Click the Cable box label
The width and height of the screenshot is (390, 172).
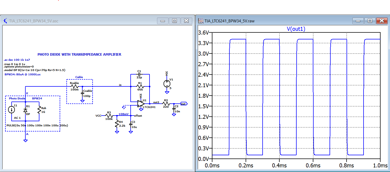point(79,77)
